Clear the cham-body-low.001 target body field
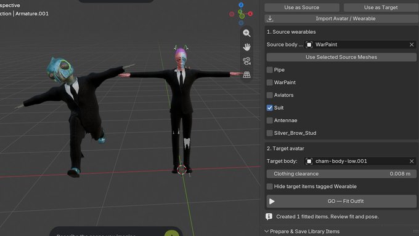Screen dimensions: 419x236 [412, 161]
